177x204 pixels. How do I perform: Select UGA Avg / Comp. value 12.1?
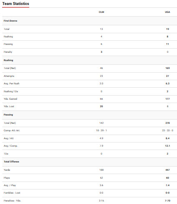[167, 146]
